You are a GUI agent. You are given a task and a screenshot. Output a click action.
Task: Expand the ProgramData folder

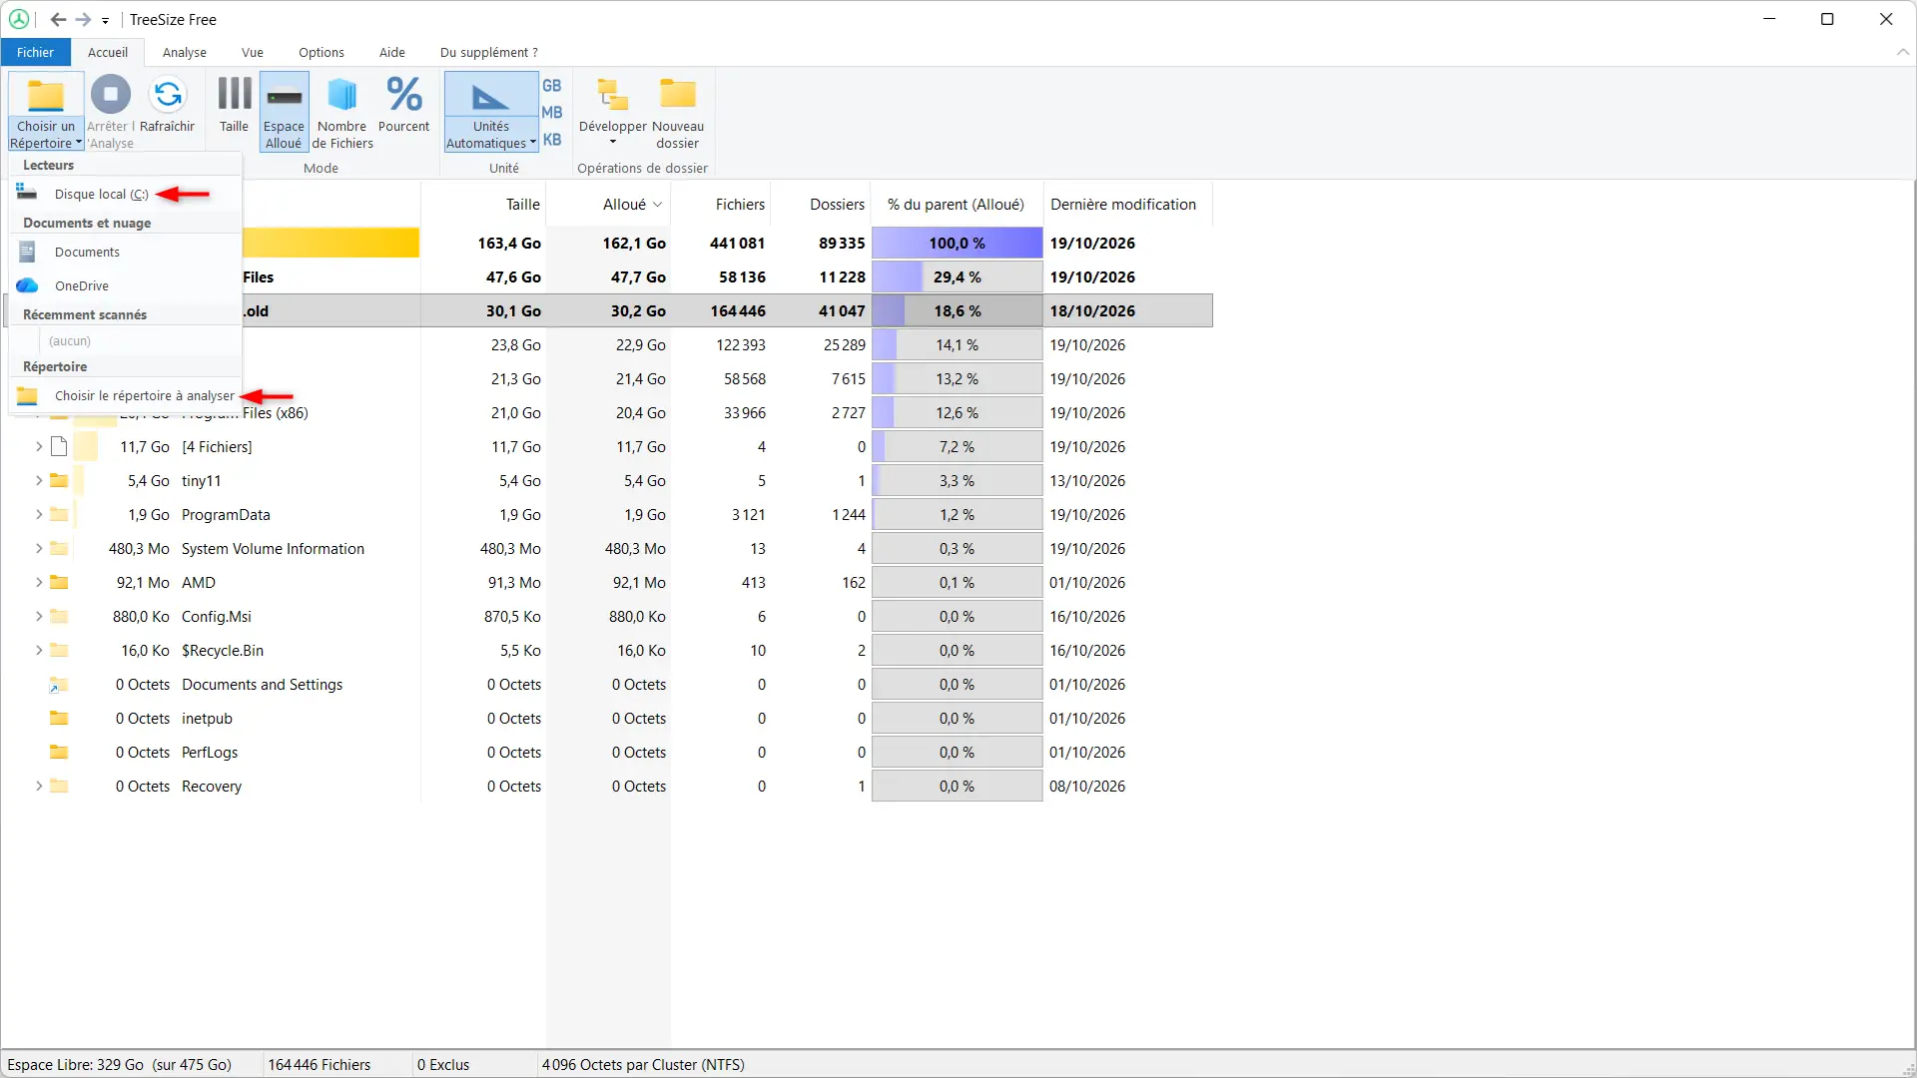(x=39, y=515)
